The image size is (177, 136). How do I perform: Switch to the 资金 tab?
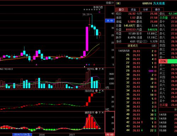(x=133, y=10)
